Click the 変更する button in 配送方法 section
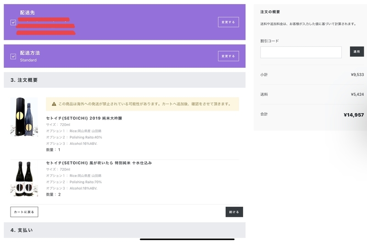The height and width of the screenshot is (242, 367). point(228,56)
